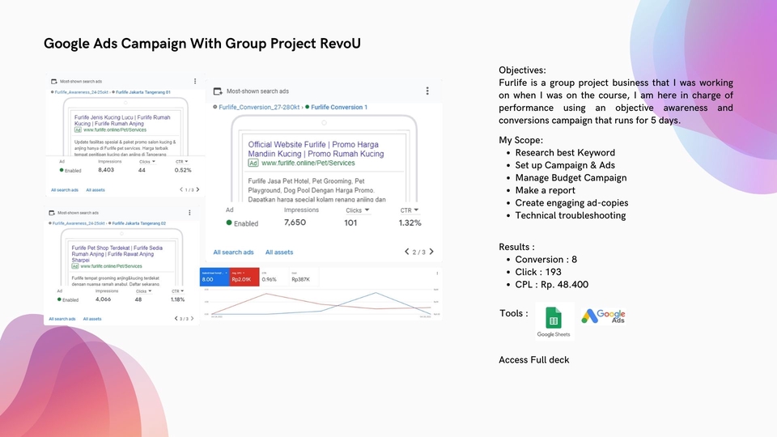The height and width of the screenshot is (437, 777).
Task: Open Furlife Jakarta Tangerang 02 ad group link
Action: [138, 223]
